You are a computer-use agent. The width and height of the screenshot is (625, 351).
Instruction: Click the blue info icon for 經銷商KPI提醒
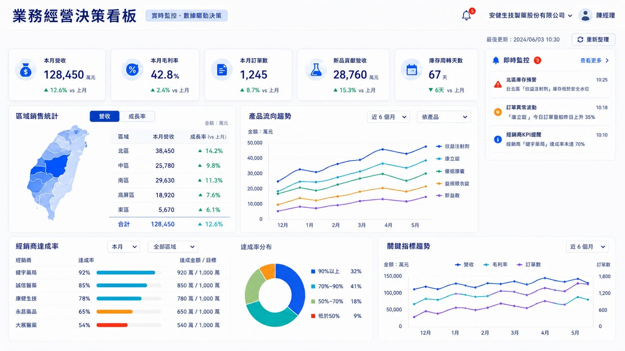click(x=498, y=140)
